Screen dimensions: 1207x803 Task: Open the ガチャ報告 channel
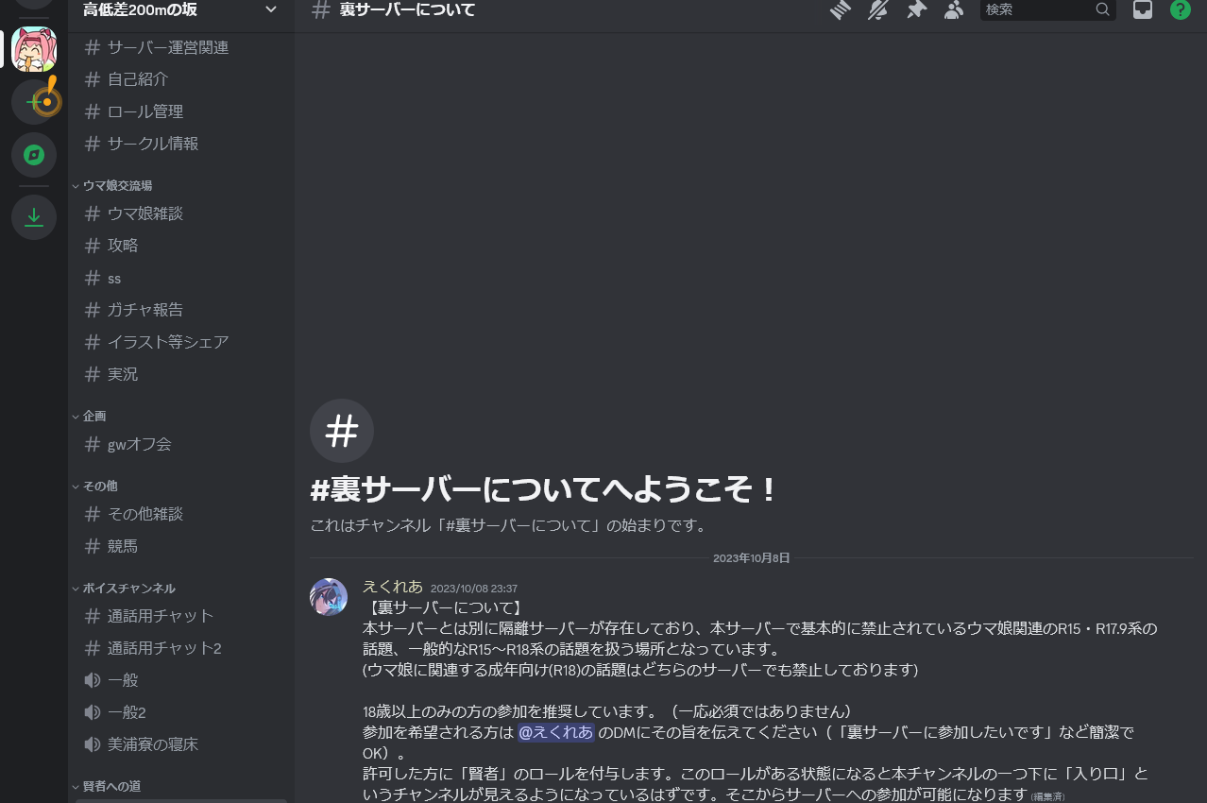(x=144, y=310)
